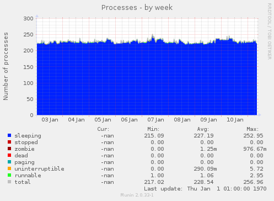
Task: Click the green runnable legend swatch
Action: coord(9,175)
